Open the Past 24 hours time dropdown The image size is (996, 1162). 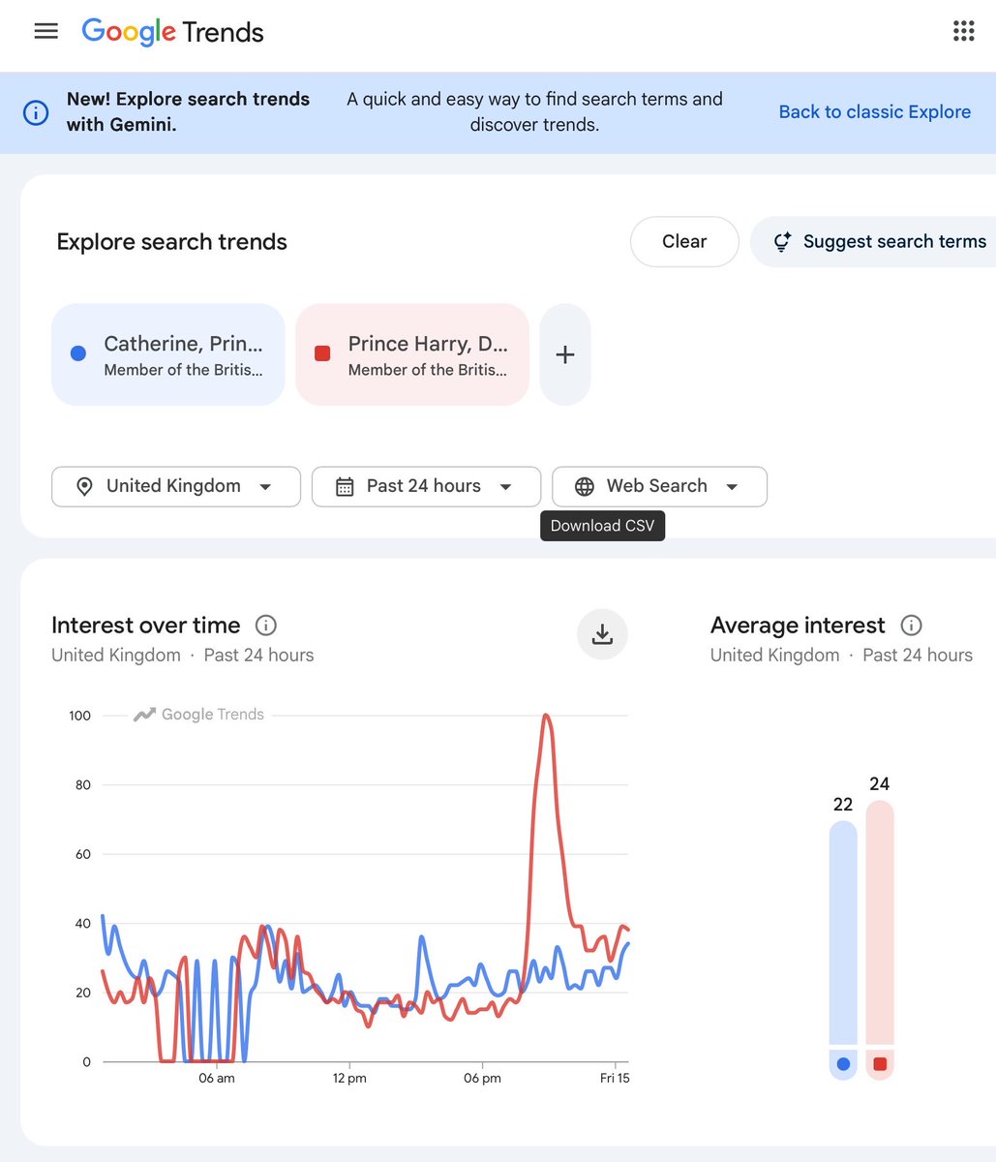426,486
